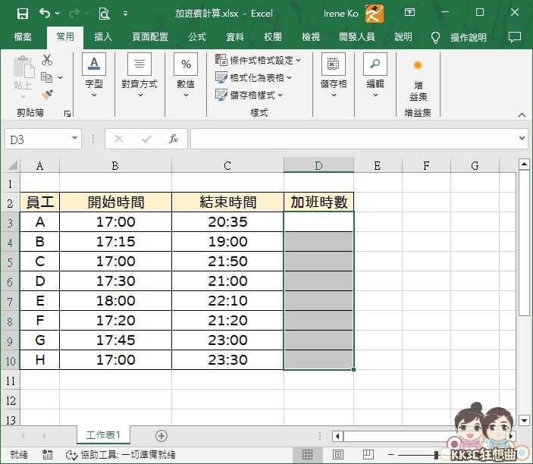Open 格式化為表格 menu
Screen dimensions: 533x464
click(253, 78)
